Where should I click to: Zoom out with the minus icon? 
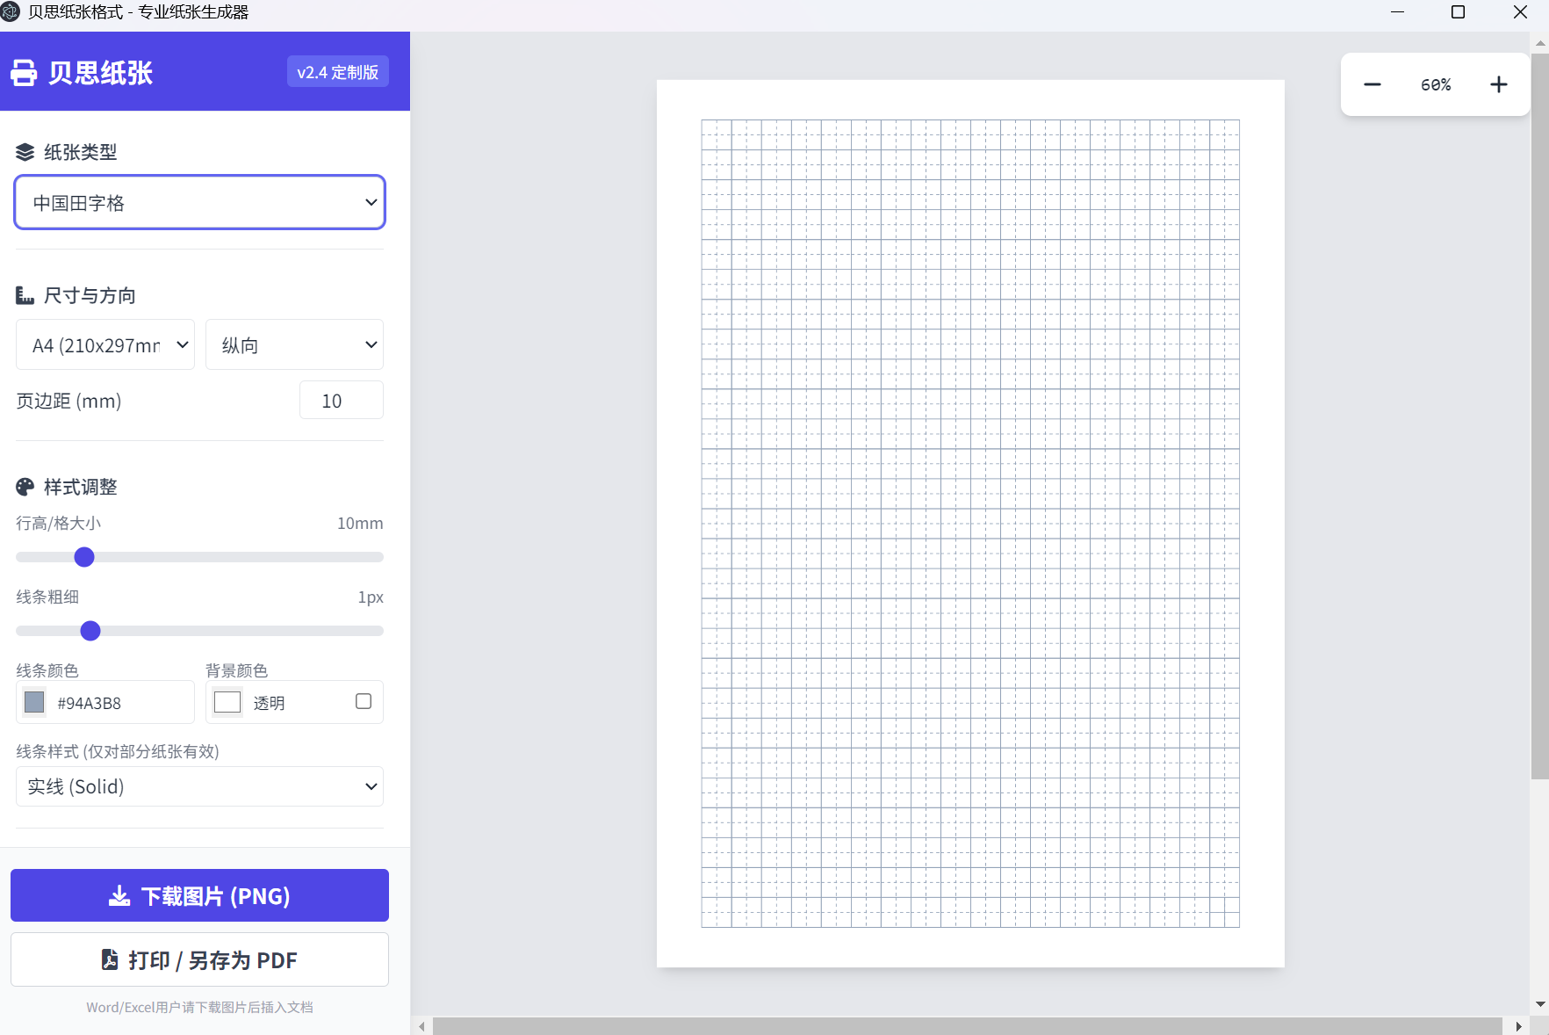(x=1372, y=84)
